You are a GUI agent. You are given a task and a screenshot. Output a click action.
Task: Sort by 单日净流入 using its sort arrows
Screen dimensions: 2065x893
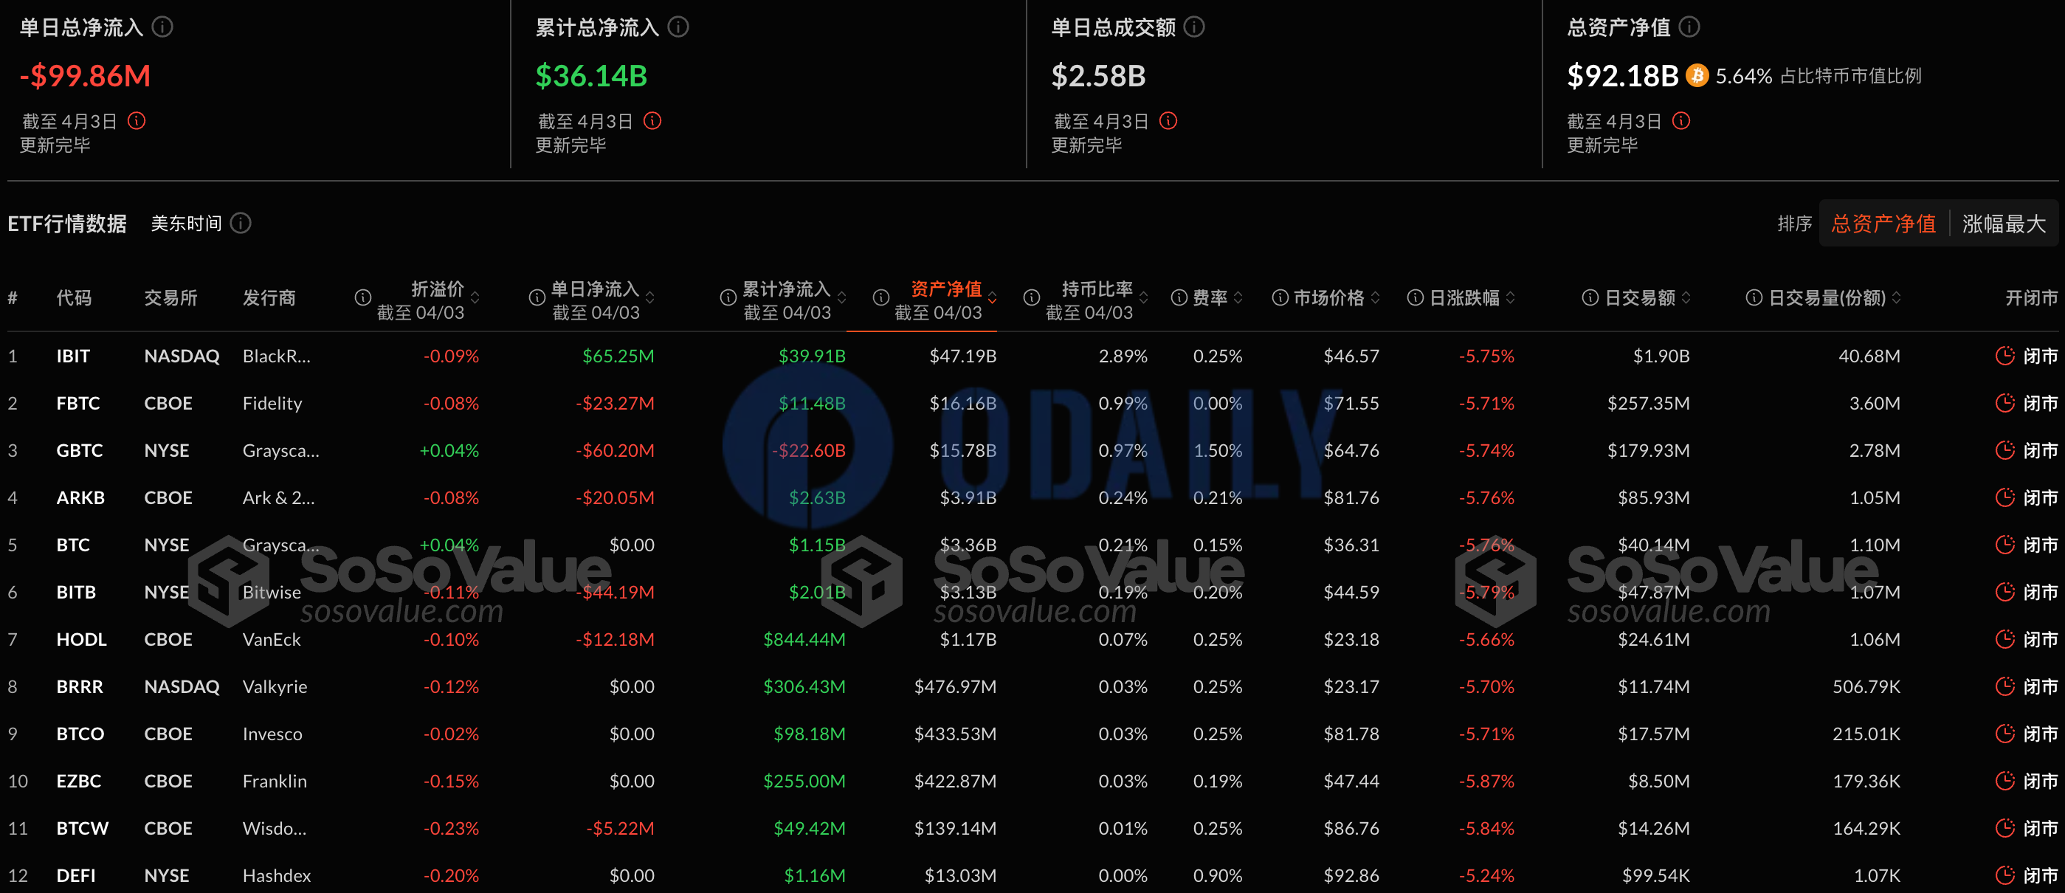click(650, 298)
